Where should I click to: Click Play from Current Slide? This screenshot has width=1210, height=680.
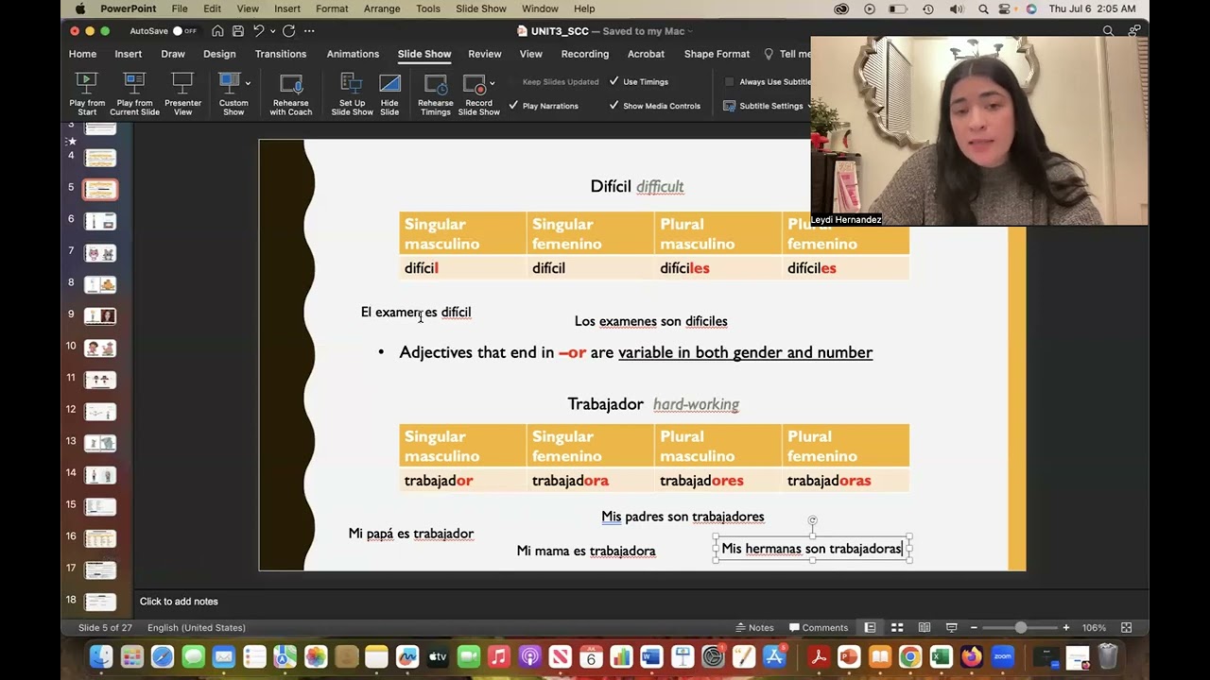coord(134,94)
